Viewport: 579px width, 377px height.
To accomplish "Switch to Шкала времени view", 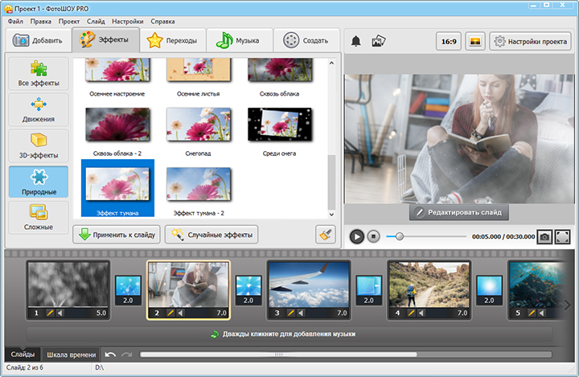I will click(72, 354).
